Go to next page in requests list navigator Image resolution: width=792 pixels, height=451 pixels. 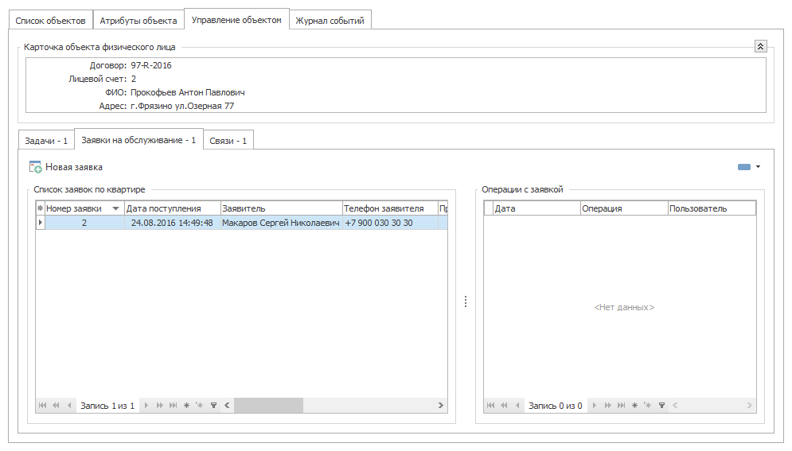tap(160, 405)
